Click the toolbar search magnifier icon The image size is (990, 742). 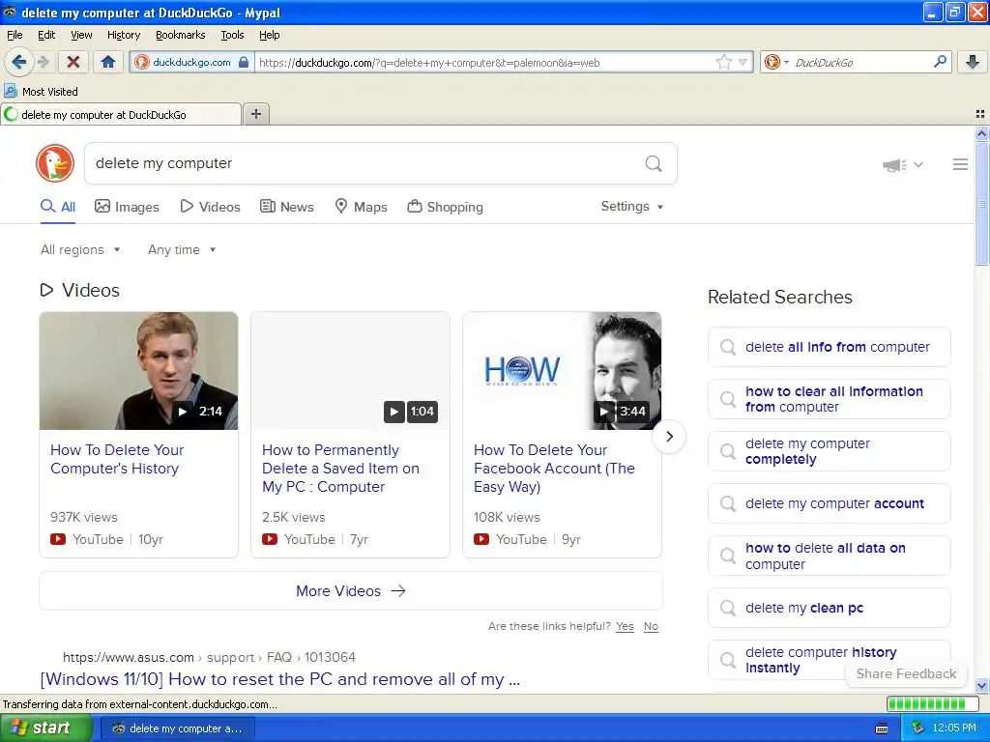[x=940, y=62]
